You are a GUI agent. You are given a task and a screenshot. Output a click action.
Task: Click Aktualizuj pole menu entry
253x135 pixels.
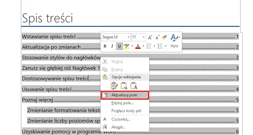tap(125, 95)
